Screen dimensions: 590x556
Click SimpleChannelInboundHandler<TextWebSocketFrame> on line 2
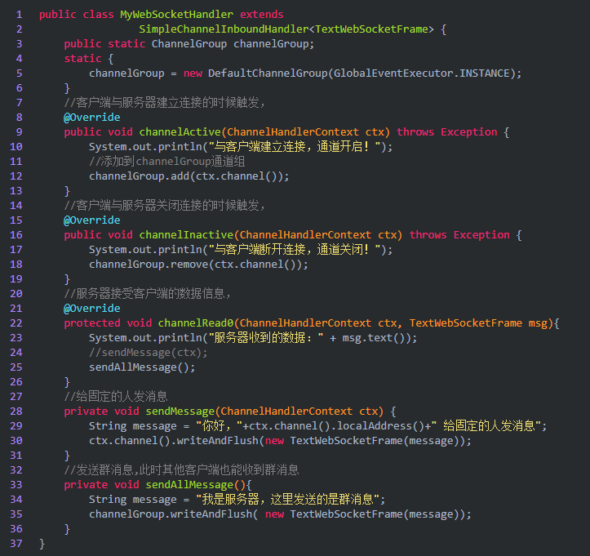(x=286, y=29)
